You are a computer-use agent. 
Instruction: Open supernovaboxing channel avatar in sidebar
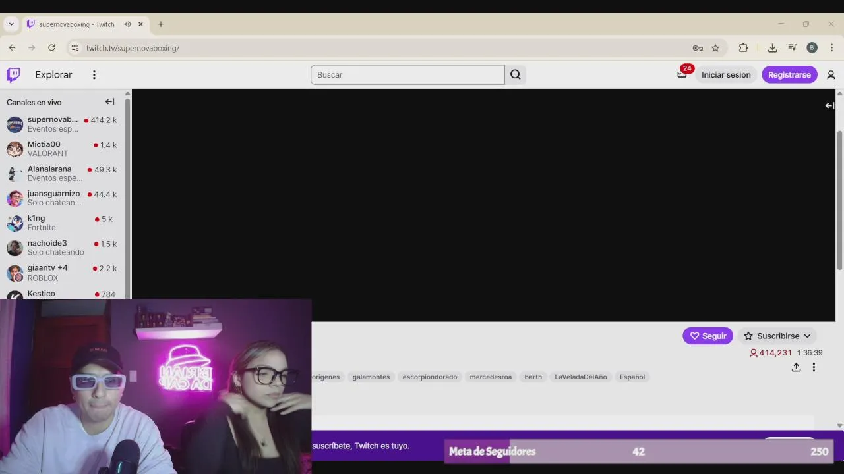tap(15, 124)
